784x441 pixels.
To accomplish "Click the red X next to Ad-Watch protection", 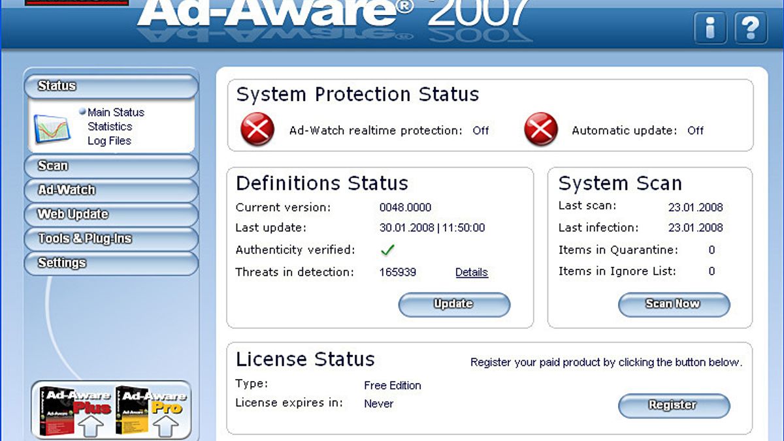I will click(257, 129).
